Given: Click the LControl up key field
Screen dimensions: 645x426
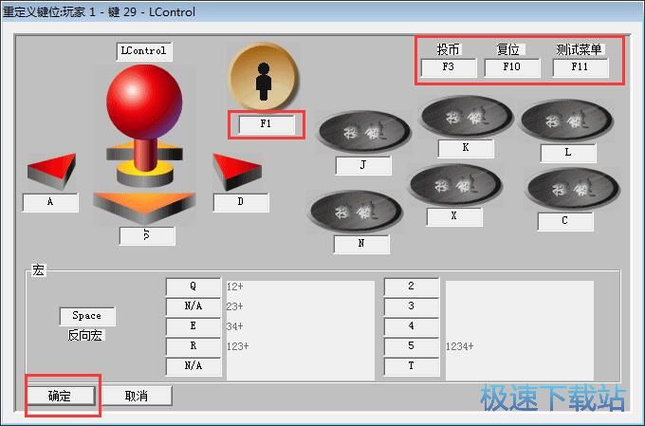Looking at the screenshot, I should [x=144, y=51].
